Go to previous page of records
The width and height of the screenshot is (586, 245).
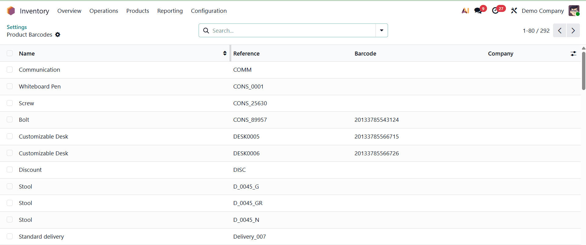pyautogui.click(x=560, y=31)
